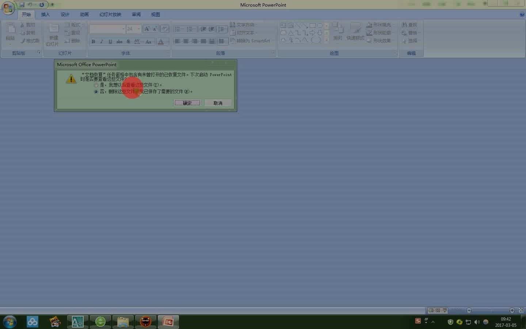Click the decrease font size icon
This screenshot has height=329, width=526.
[155, 29]
